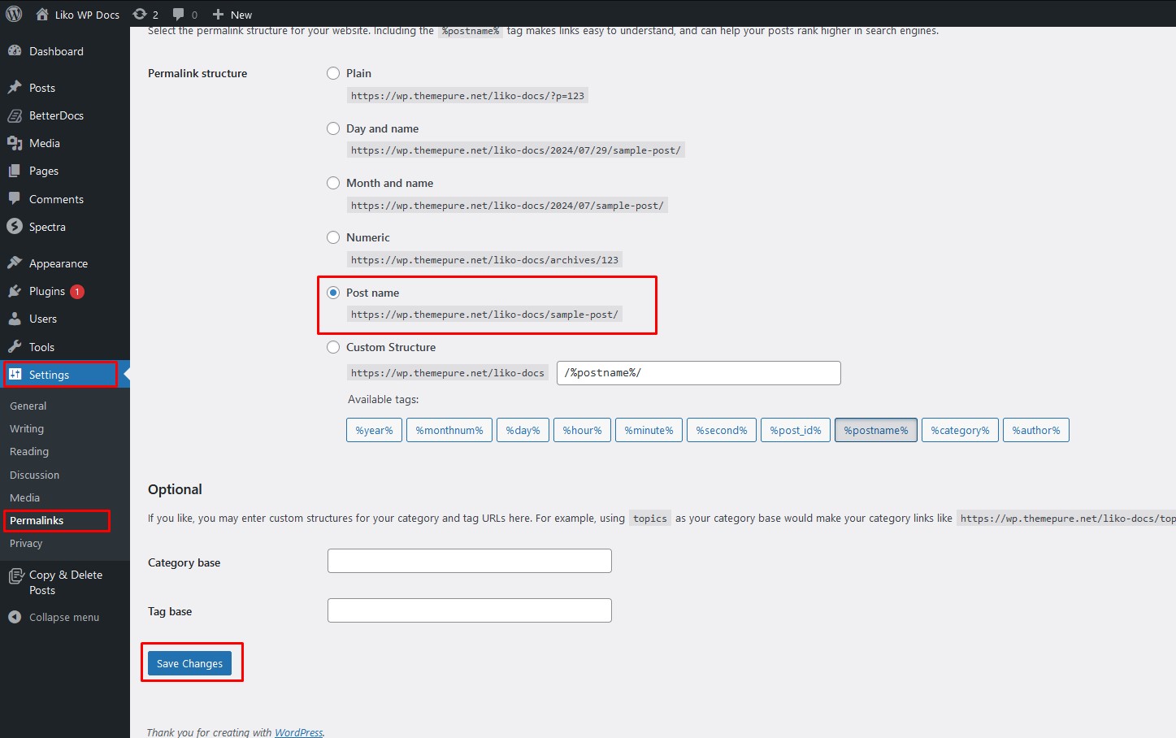Screen dimensions: 1176x738
Task: Click the Plain example URL ?p=123
Action: coord(467,96)
